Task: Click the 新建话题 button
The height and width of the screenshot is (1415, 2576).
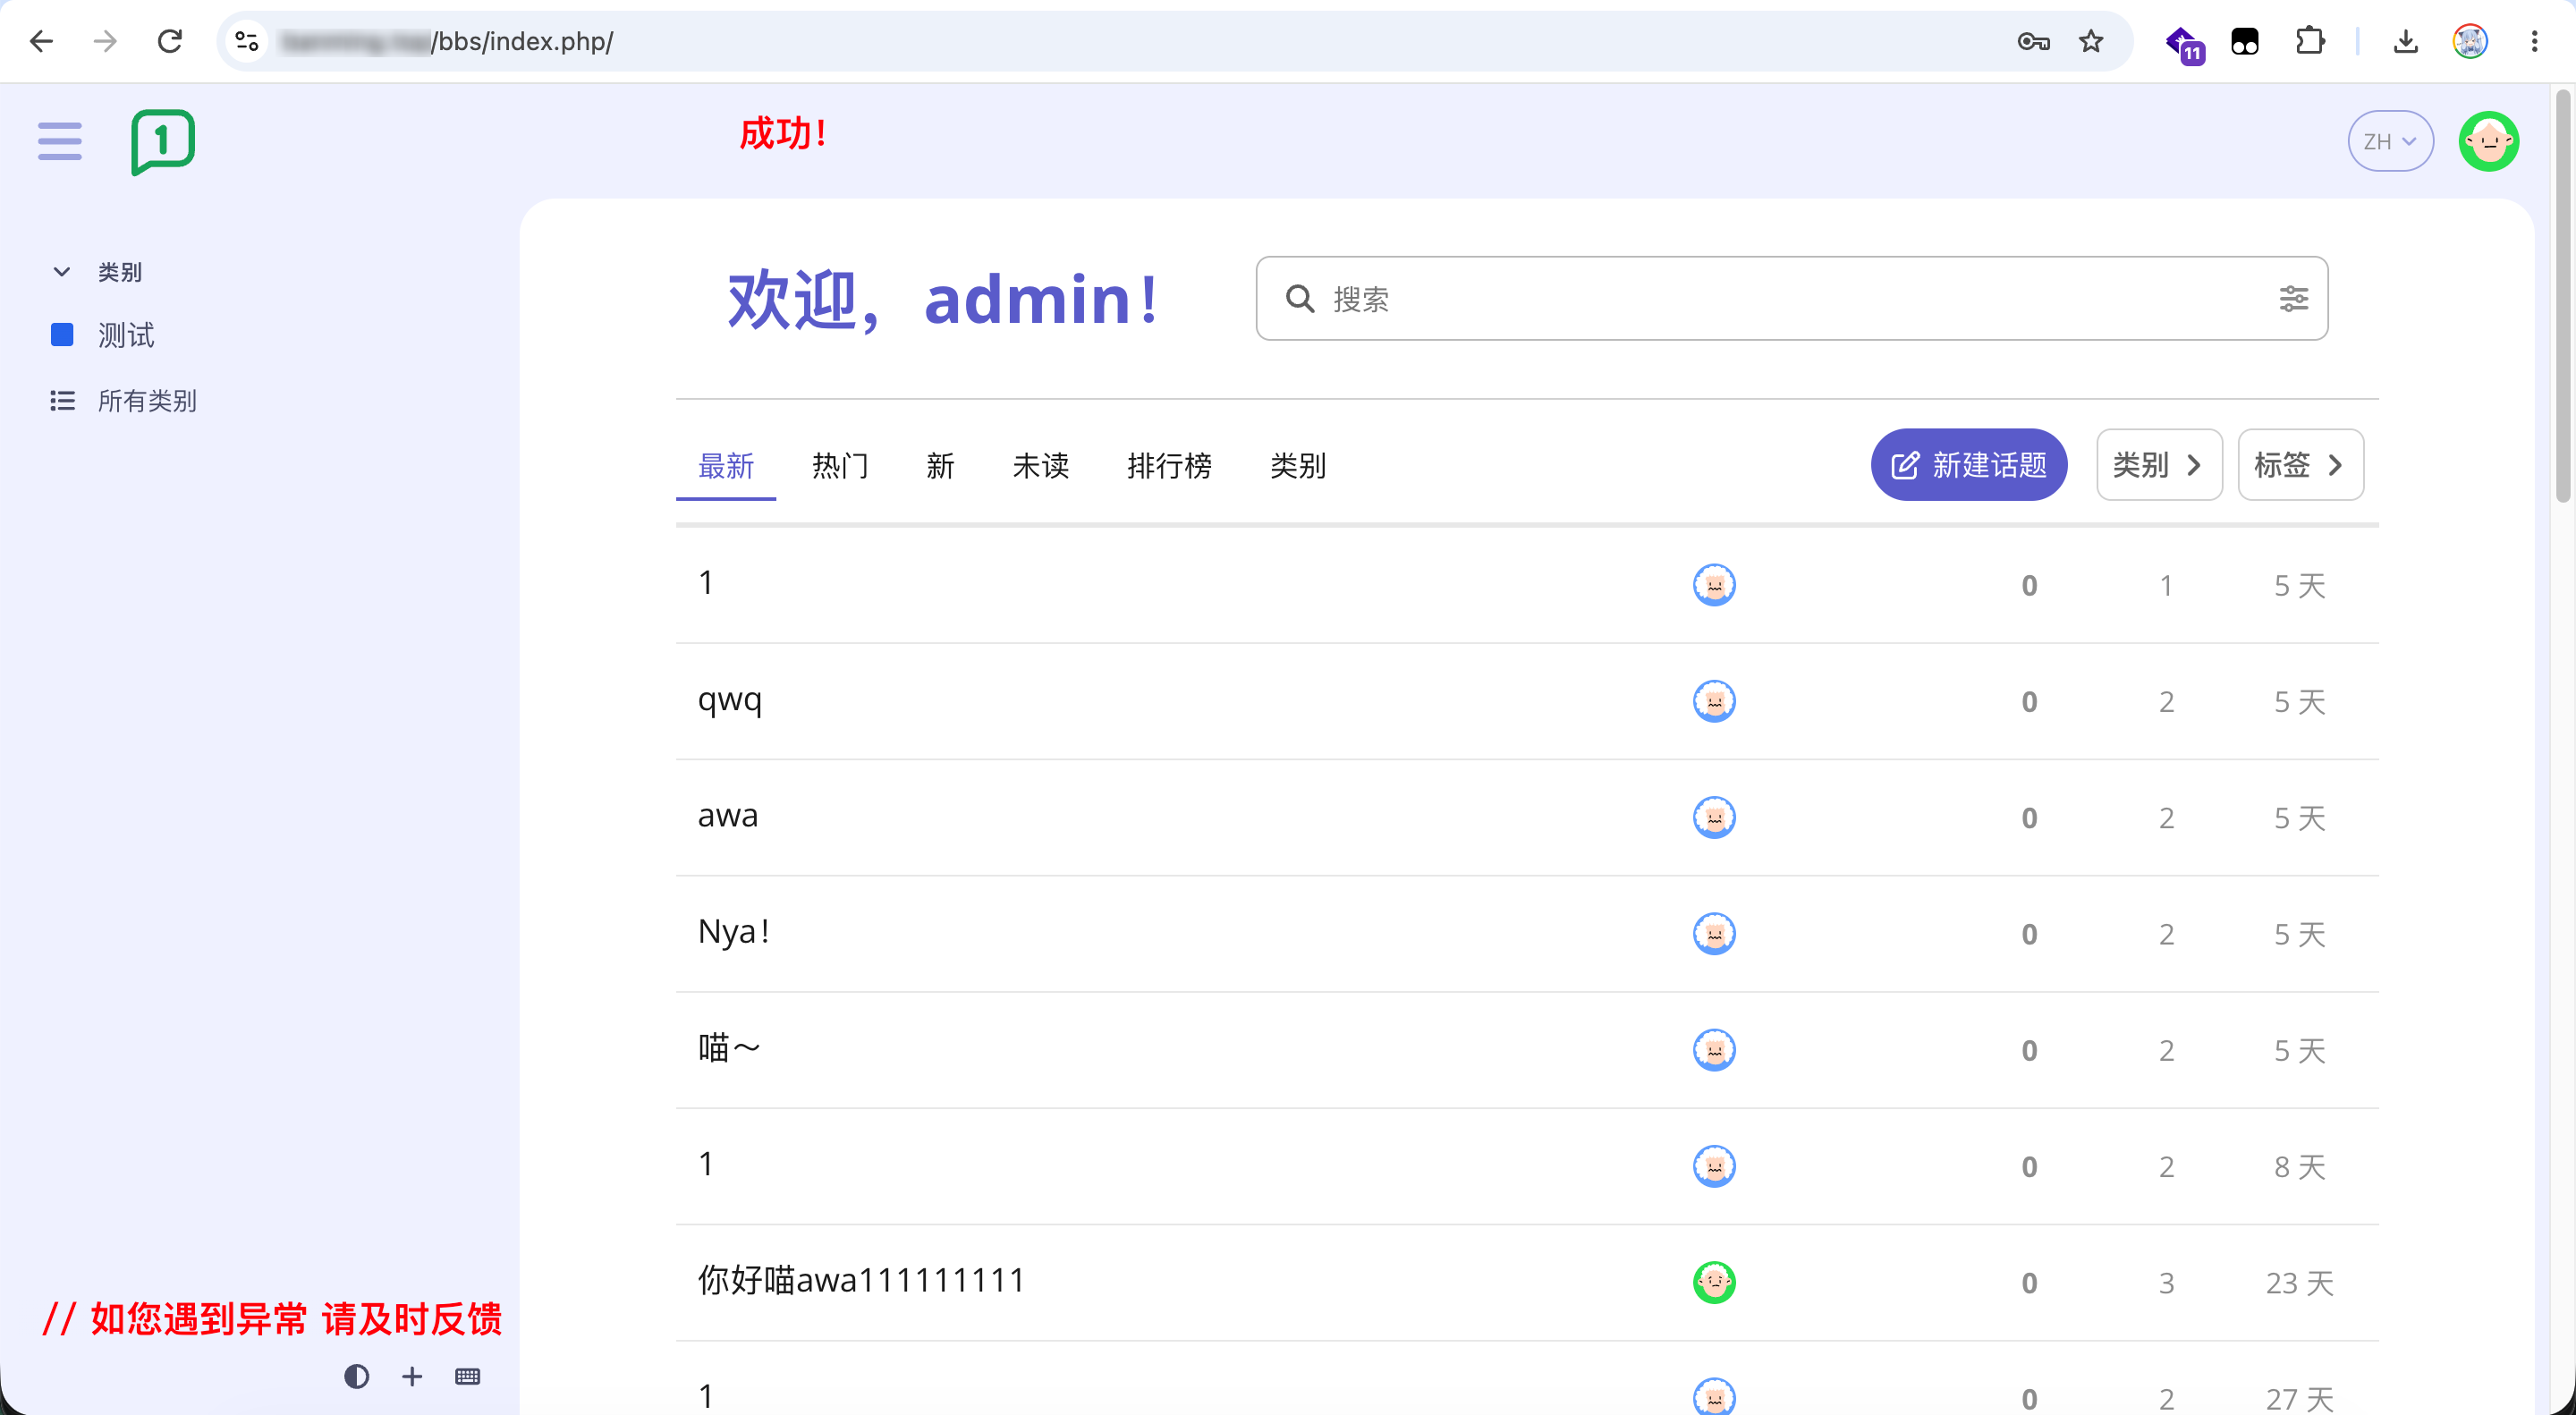Action: click(x=1969, y=465)
